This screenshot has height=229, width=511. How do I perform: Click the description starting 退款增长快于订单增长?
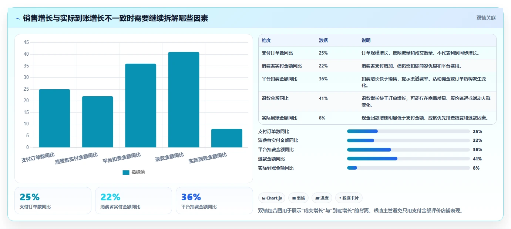point(426,102)
